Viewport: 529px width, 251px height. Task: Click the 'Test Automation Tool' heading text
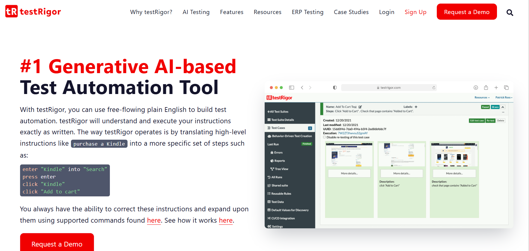[x=119, y=87]
